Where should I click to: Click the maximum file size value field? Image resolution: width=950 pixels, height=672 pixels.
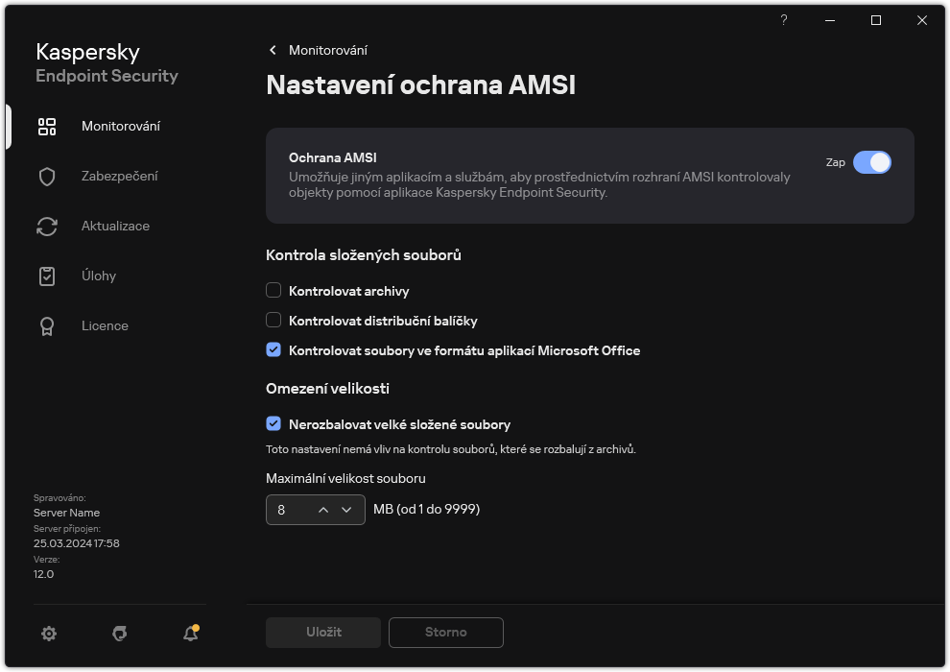[x=288, y=510]
